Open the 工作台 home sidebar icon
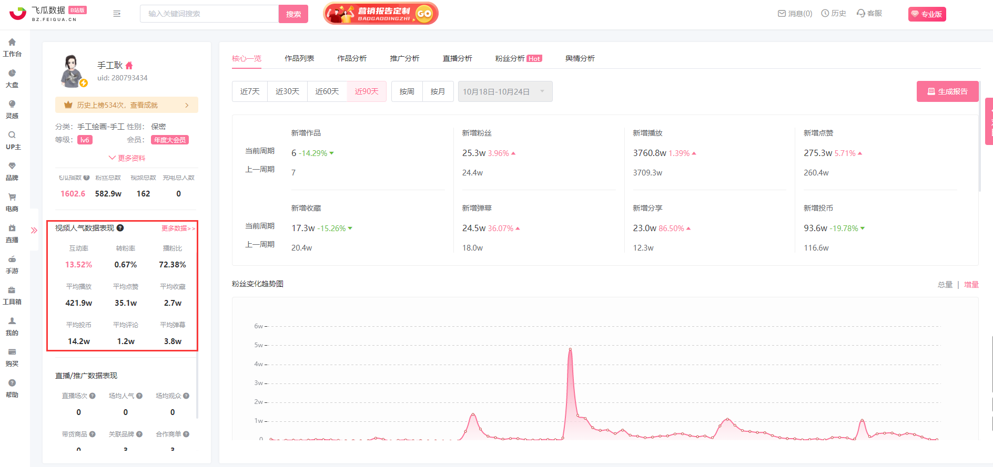Viewport: 993px width, 467px height. (12, 42)
